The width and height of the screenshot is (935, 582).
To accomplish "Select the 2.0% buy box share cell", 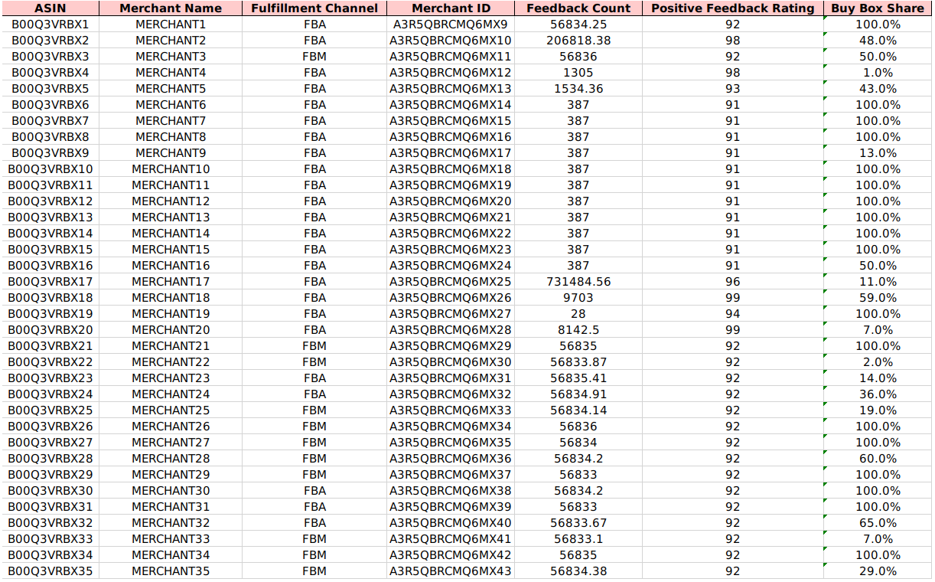I will (x=878, y=362).
